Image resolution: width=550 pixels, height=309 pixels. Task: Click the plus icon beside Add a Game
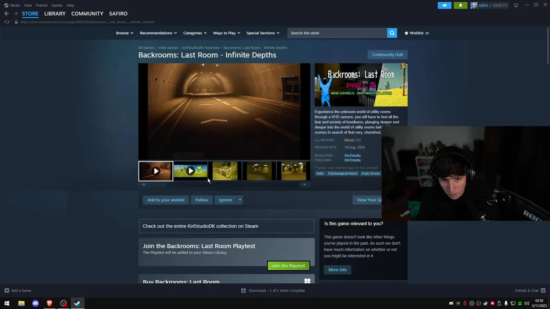point(6,291)
